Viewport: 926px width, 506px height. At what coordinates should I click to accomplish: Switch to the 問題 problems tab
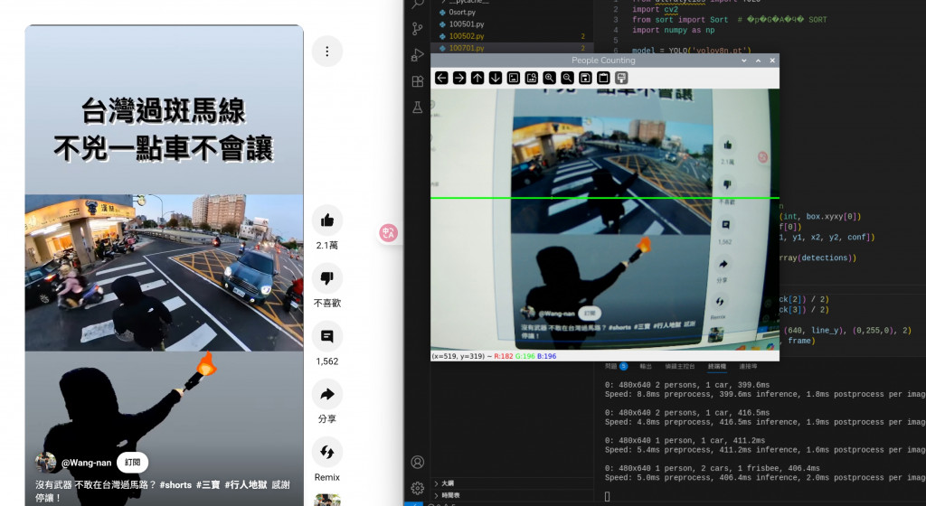click(616, 366)
